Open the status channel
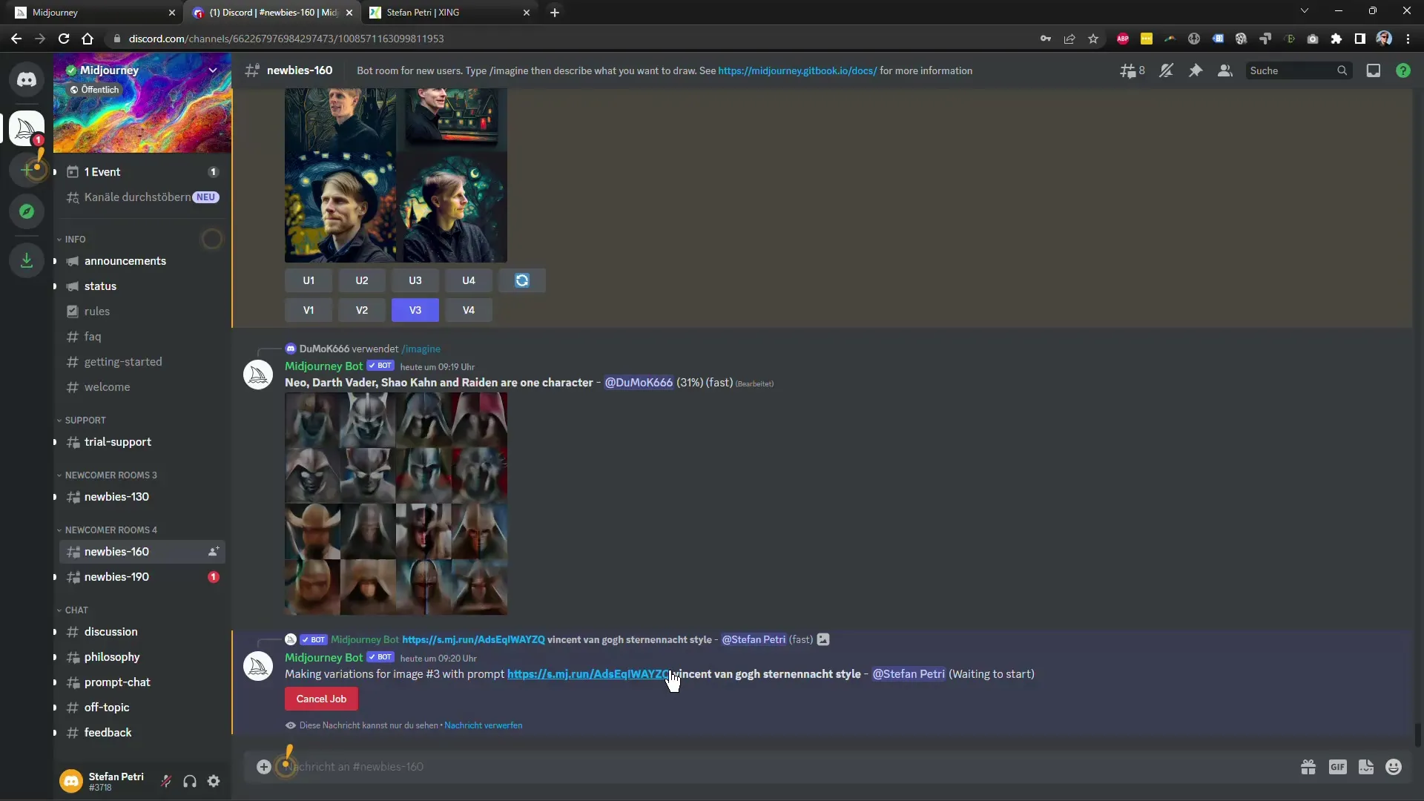This screenshot has width=1424, height=801. coord(141,286)
